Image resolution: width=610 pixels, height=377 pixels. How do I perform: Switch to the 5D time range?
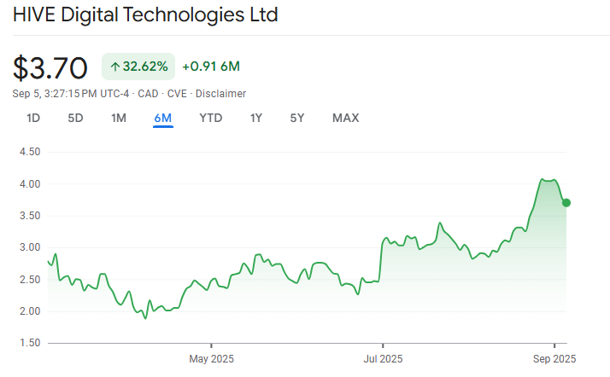click(75, 118)
